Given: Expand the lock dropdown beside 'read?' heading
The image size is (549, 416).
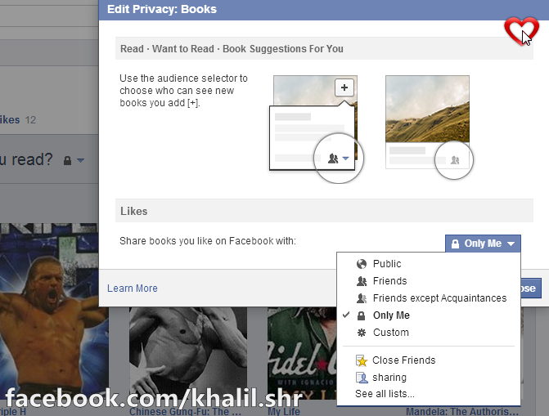Looking at the screenshot, I should [x=74, y=160].
